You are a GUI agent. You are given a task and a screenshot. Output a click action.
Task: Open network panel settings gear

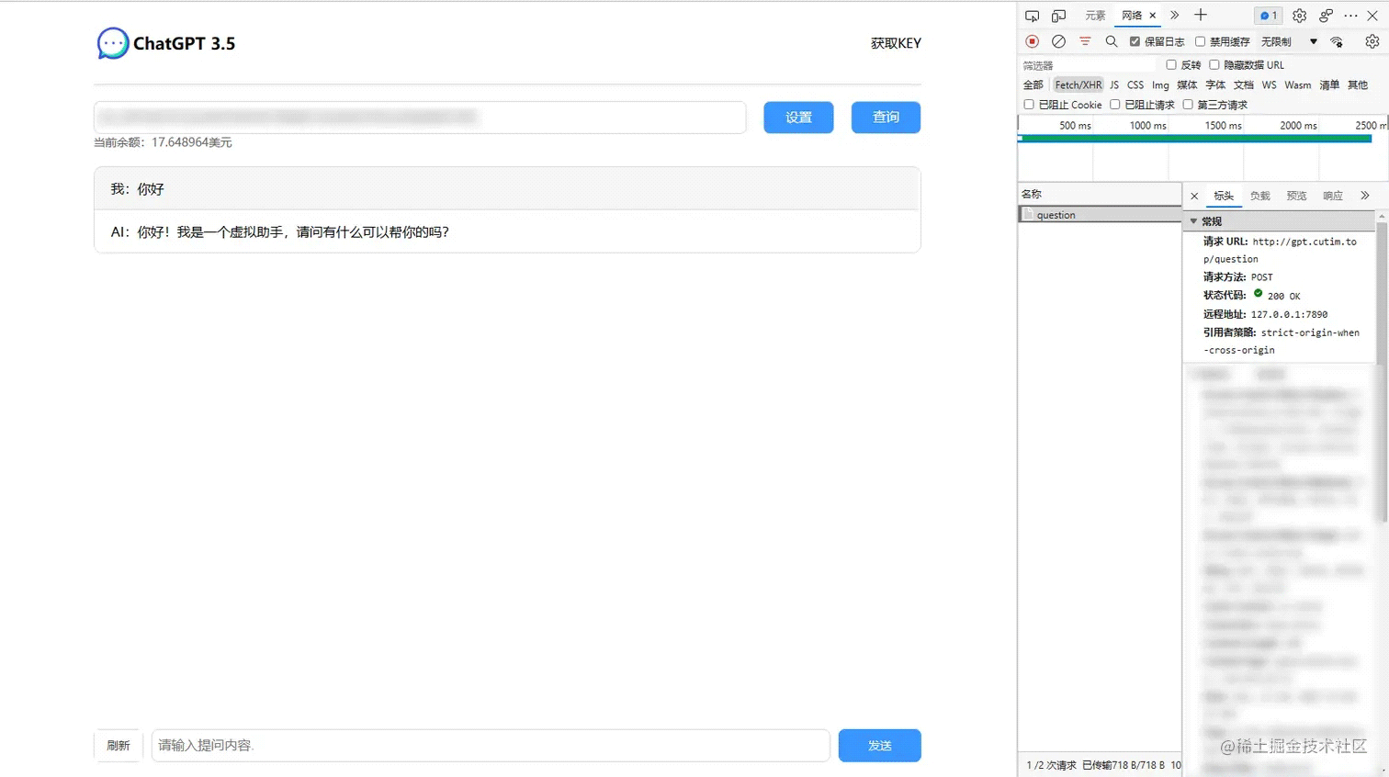(x=1372, y=41)
